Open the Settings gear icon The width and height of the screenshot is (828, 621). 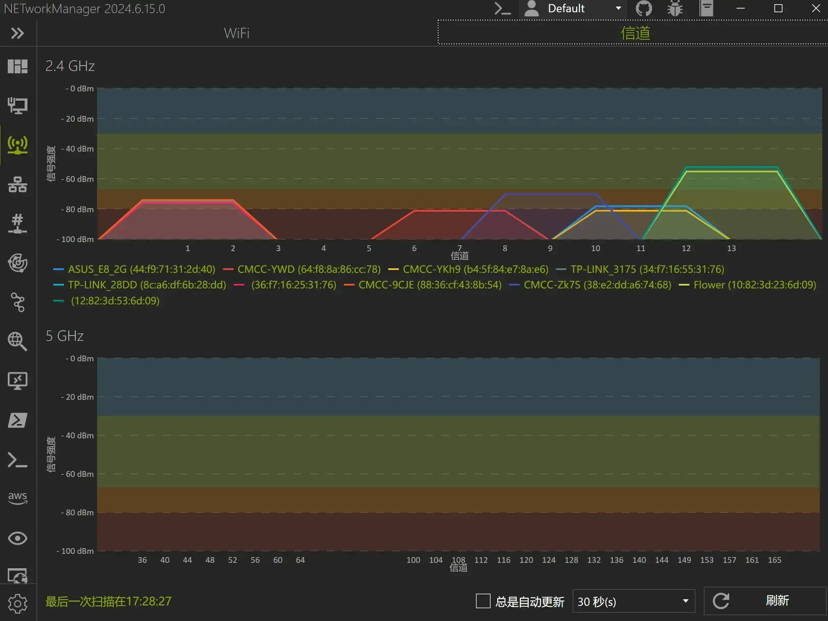(17, 603)
